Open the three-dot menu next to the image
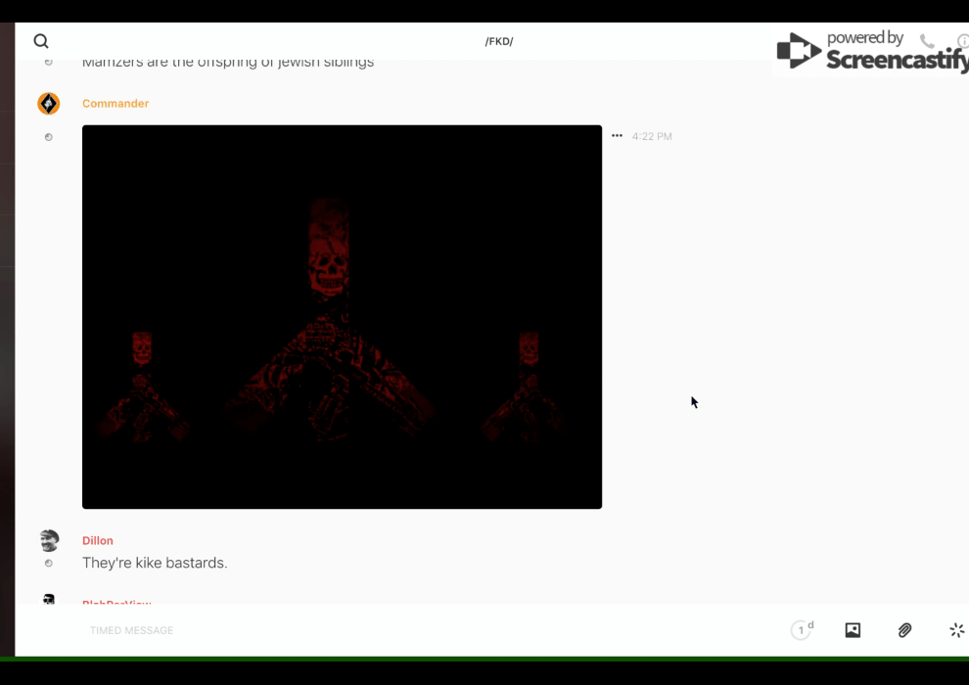The width and height of the screenshot is (969, 685). (x=617, y=136)
